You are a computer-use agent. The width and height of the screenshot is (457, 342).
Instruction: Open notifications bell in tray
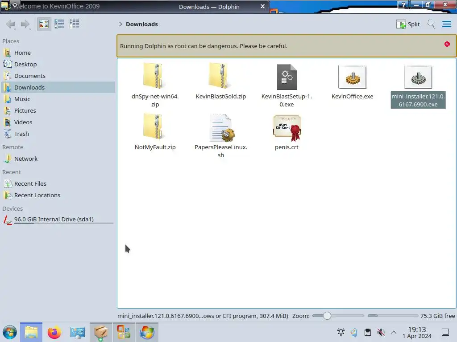click(341, 332)
